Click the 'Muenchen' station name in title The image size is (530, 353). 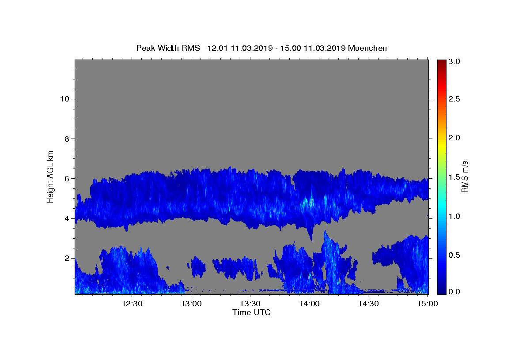(x=367, y=48)
